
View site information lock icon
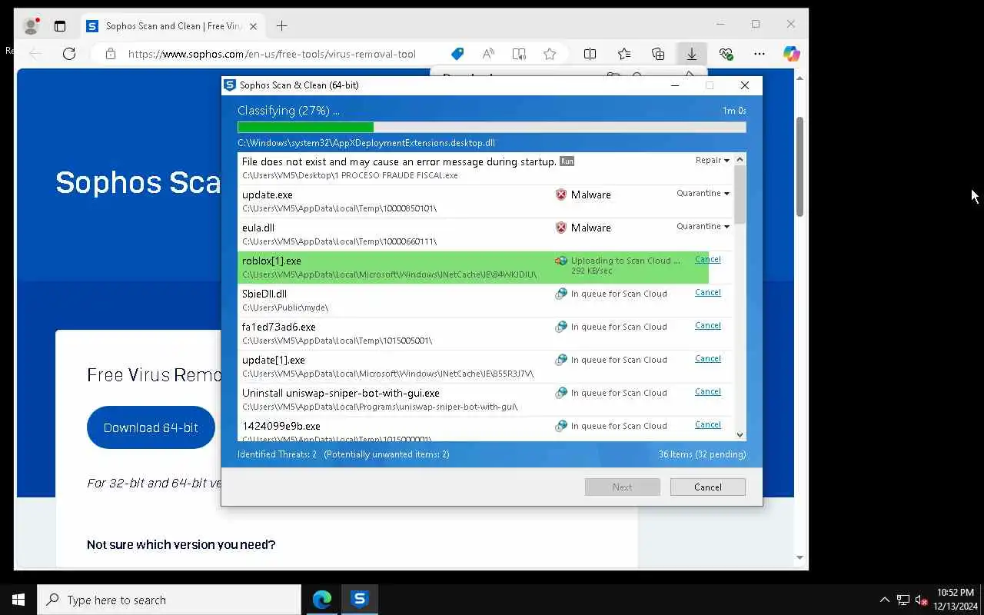[111, 54]
